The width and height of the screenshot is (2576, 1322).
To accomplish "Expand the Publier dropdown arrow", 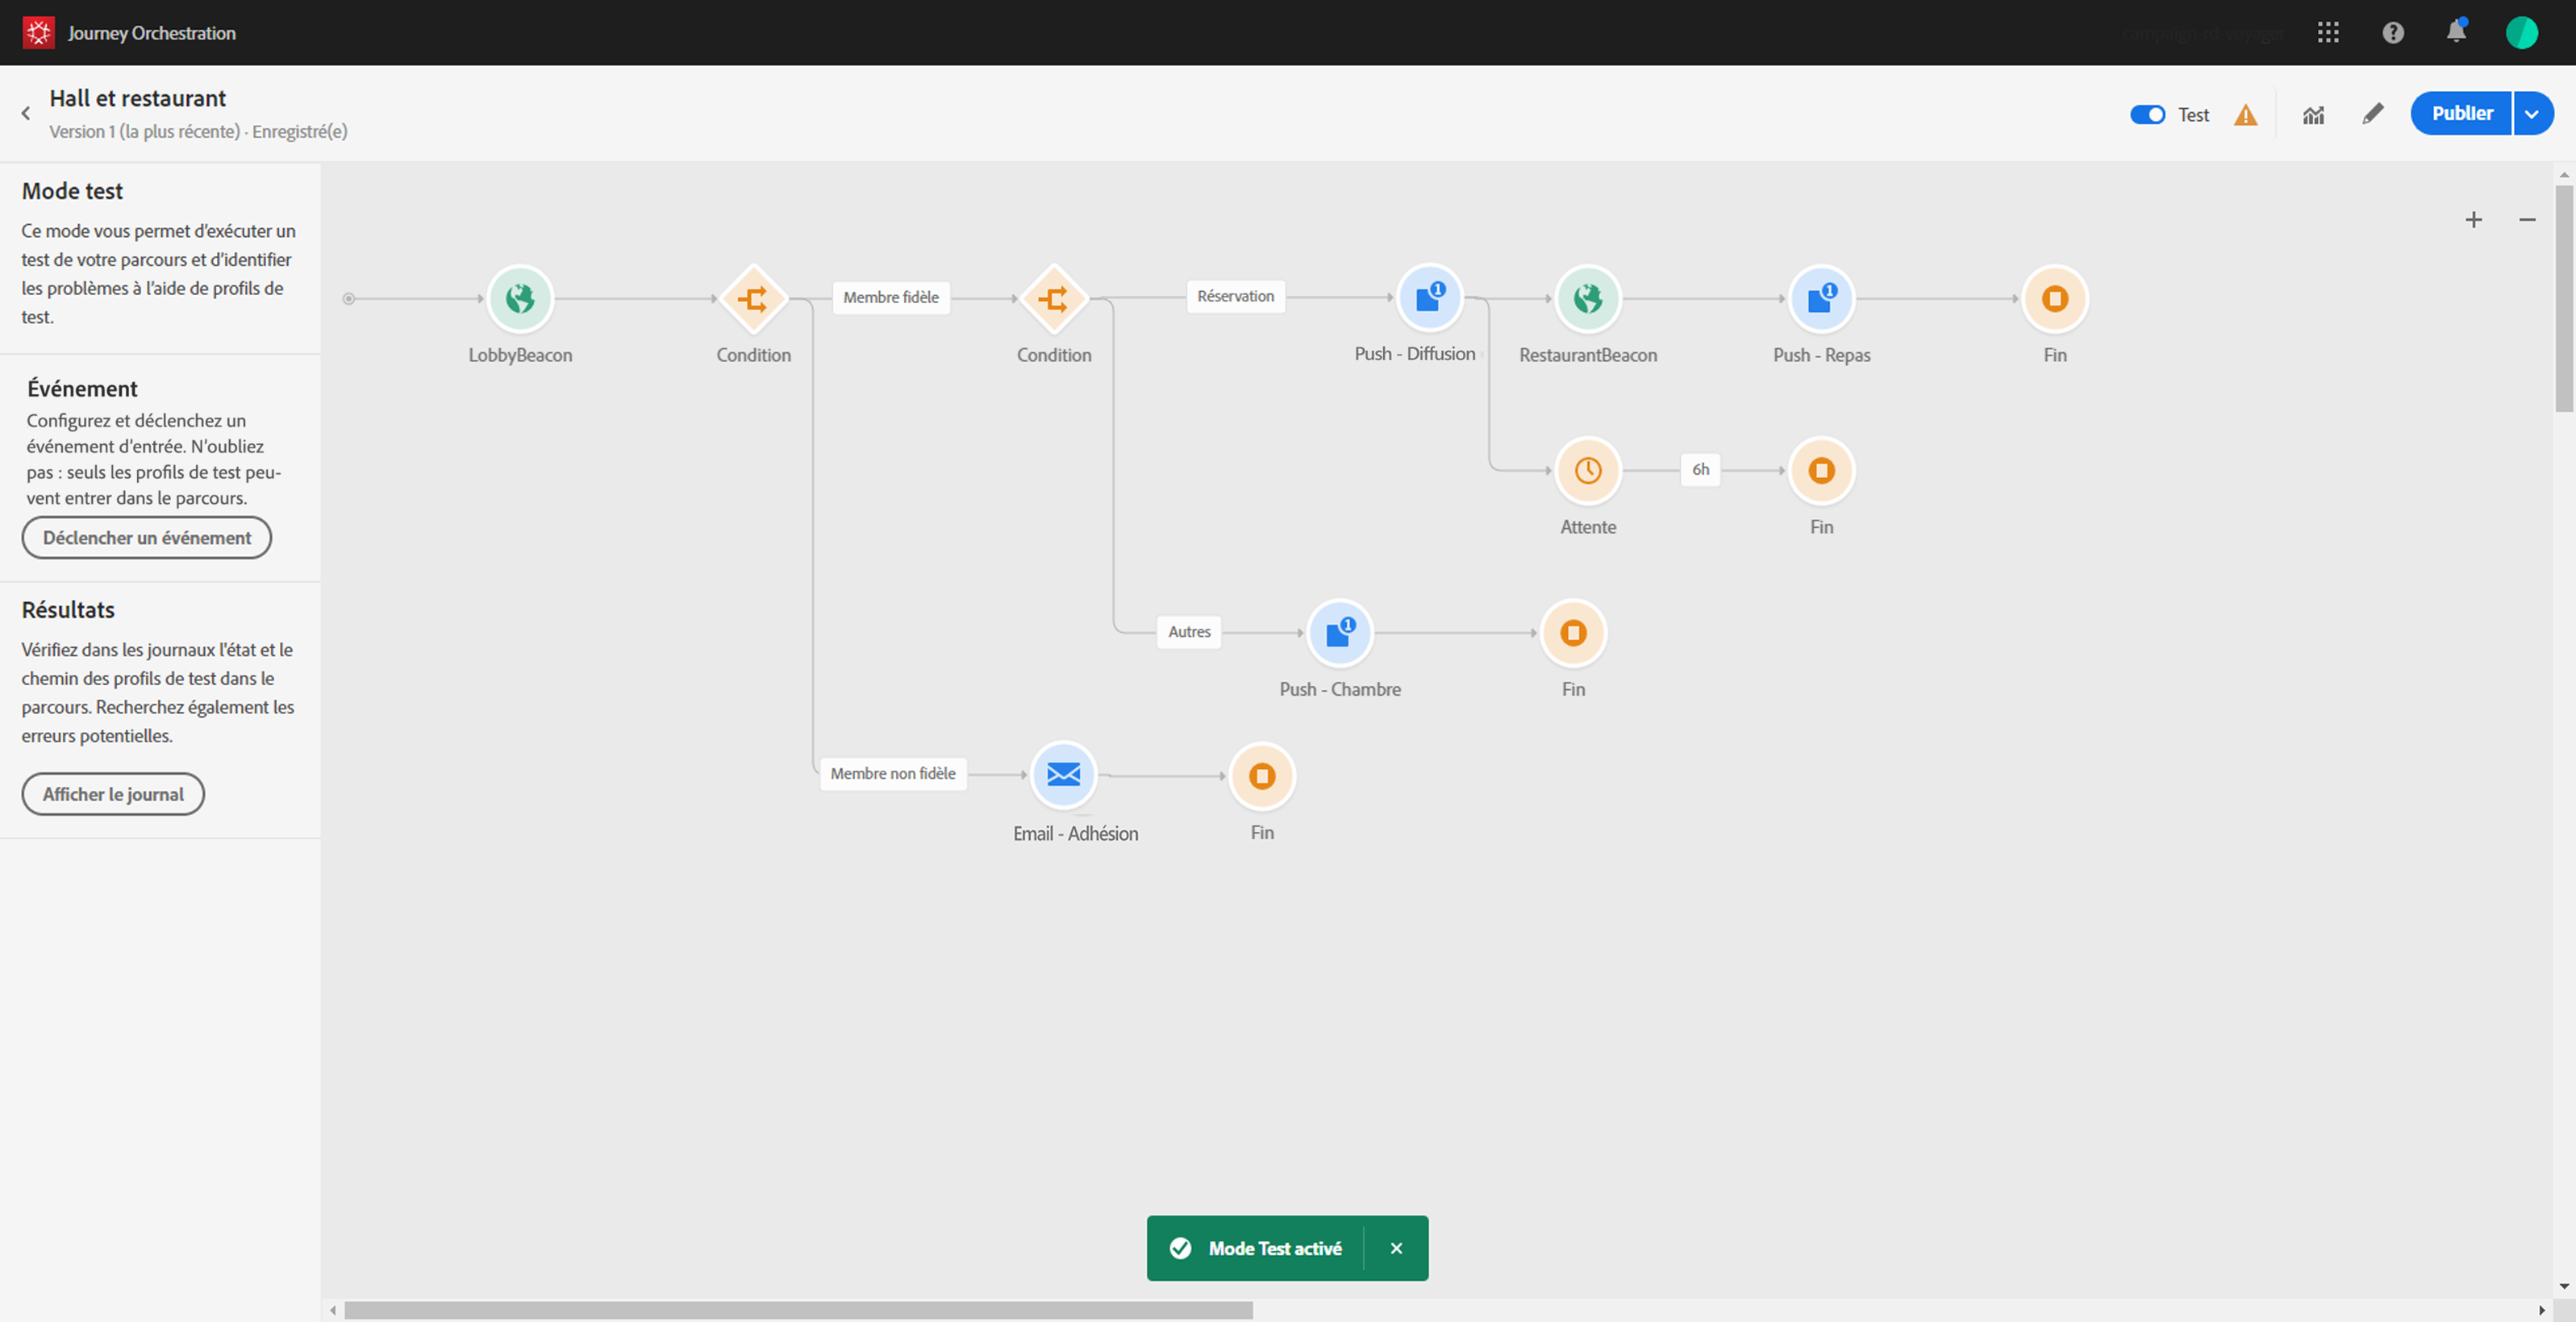I will coord(2532,114).
